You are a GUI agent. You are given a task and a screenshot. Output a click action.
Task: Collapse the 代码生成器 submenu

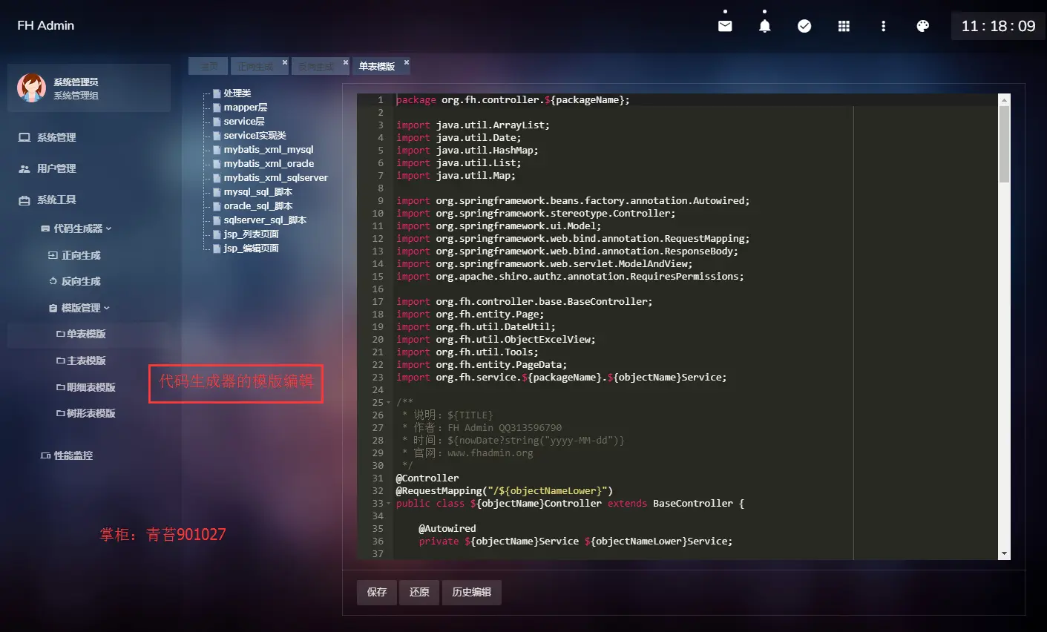point(77,228)
